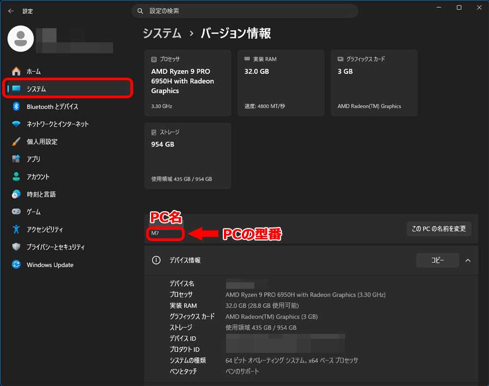The image size is (489, 386).
Task: Copy device info with コピー button
Action: point(437,260)
